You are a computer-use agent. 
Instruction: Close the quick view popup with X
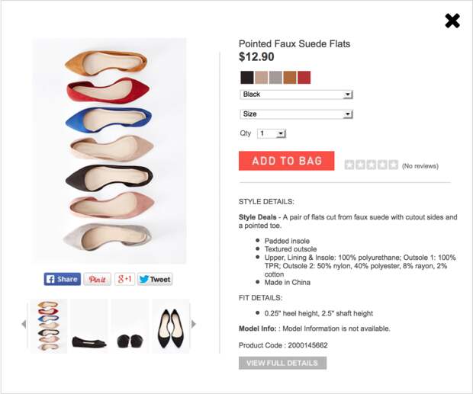452,21
